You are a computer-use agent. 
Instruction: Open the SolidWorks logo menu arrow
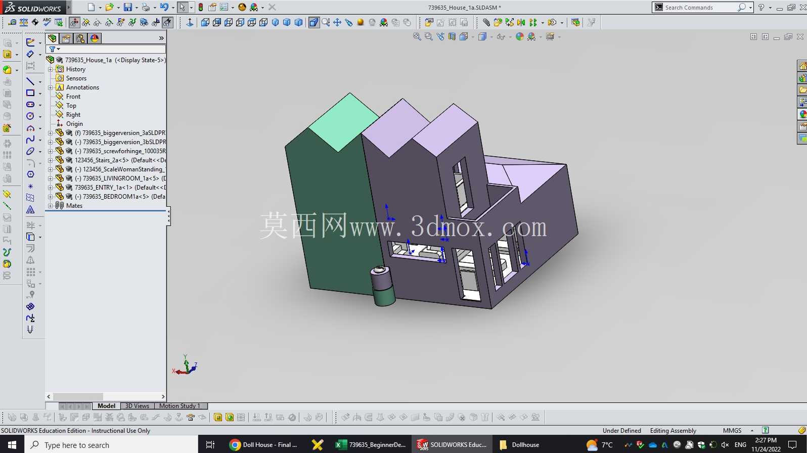(69, 8)
